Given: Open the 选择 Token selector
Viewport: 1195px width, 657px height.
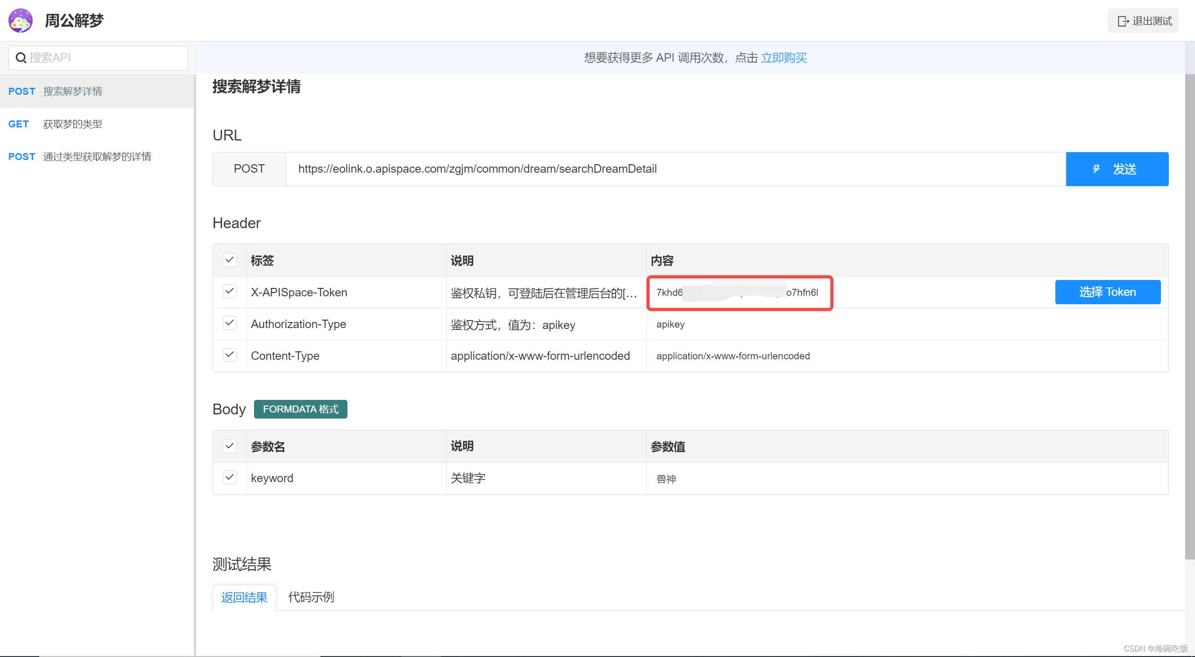Looking at the screenshot, I should pyautogui.click(x=1107, y=292).
